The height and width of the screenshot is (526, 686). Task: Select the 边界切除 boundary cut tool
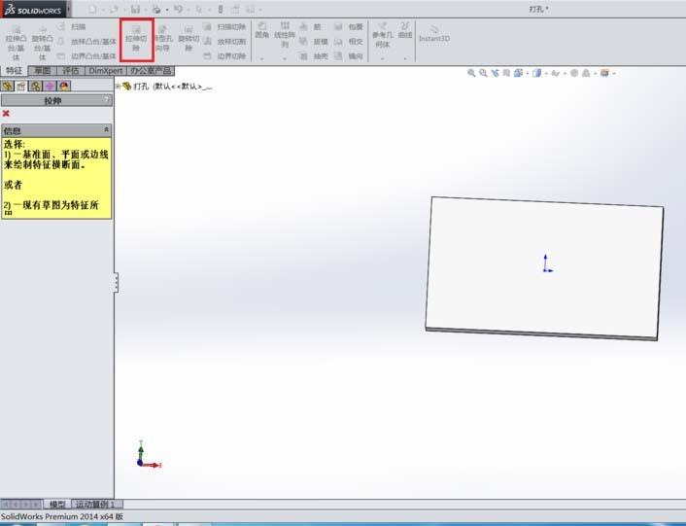pyautogui.click(x=224, y=56)
